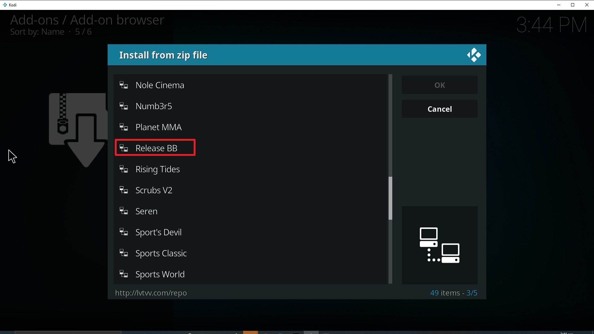
Task: Open the Sport's Devil folder
Action: (x=251, y=232)
